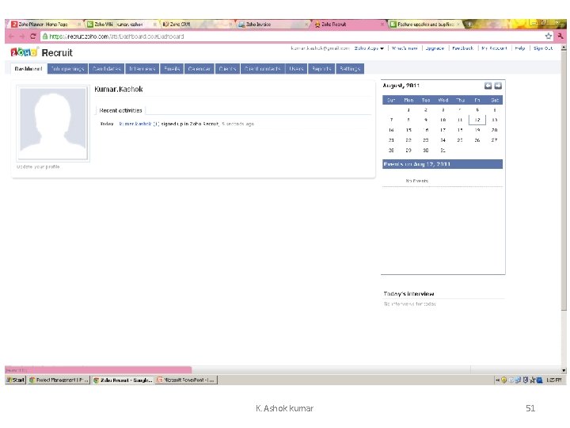Select Dashboard tab
Screen dimensions: 570x428
[x=28, y=68]
